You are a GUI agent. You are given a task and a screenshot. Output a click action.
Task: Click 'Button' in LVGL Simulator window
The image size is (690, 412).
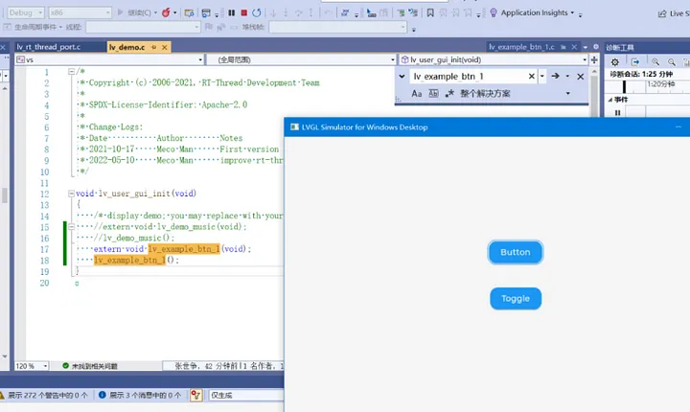pyautogui.click(x=516, y=252)
